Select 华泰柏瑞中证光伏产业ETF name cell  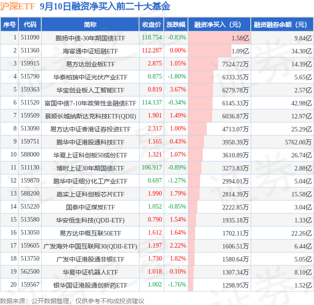click(90, 77)
